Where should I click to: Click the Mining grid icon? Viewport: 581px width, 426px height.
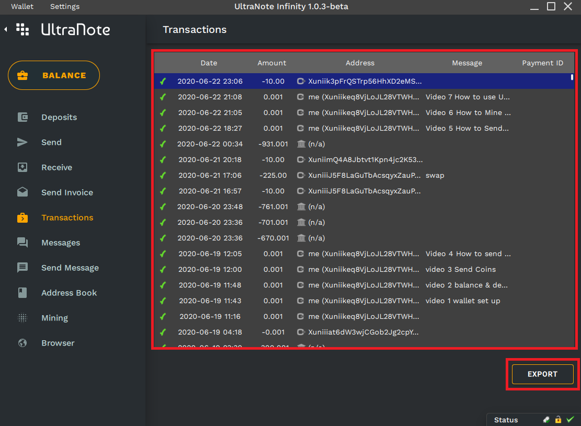point(22,318)
